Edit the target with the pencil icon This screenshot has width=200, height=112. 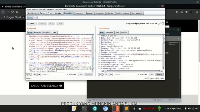160,24
